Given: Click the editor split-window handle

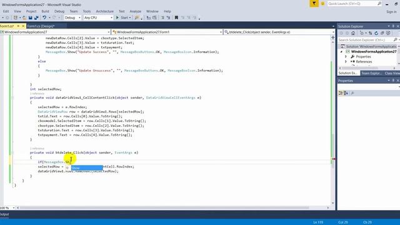Looking at the screenshot, I should click(x=332, y=37).
